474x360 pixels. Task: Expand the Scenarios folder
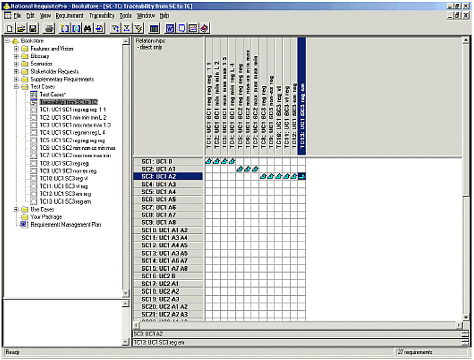pos(16,64)
